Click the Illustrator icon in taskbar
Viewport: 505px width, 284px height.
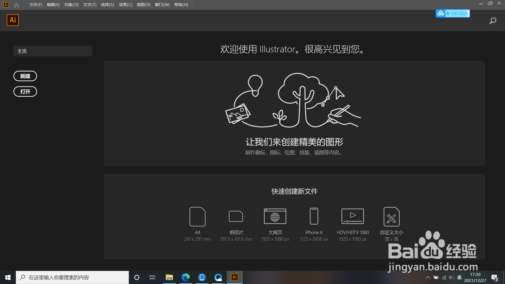pyautogui.click(x=235, y=277)
